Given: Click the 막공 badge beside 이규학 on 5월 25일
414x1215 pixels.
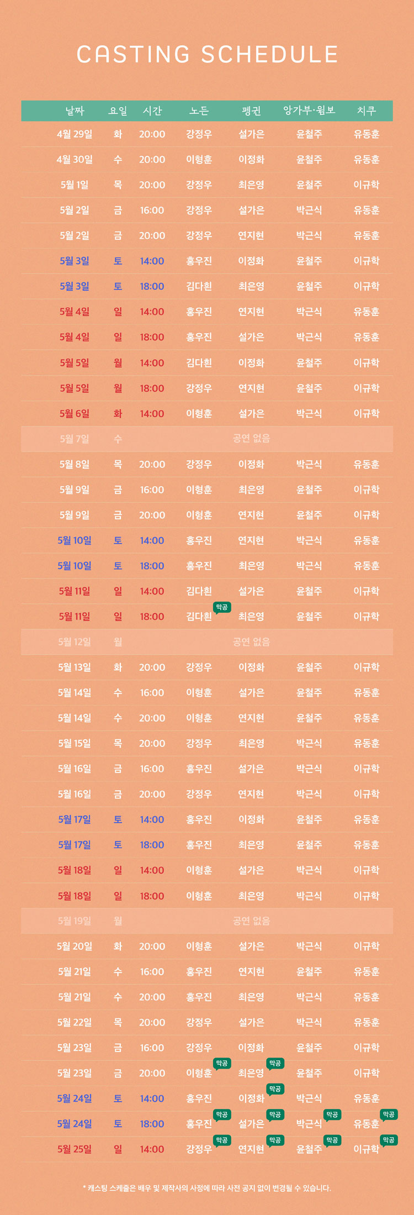Looking at the screenshot, I should pyautogui.click(x=389, y=1140).
